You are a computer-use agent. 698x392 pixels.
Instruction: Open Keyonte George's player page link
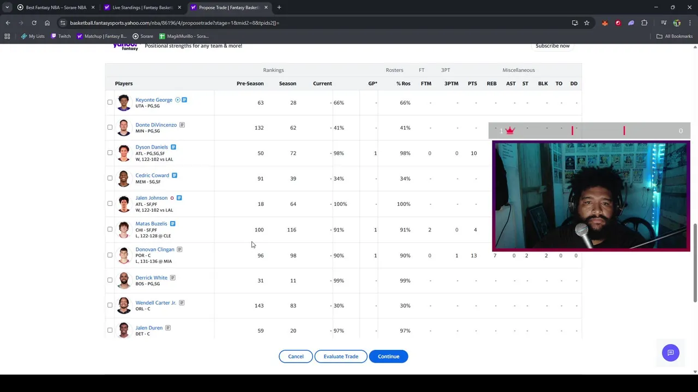click(x=154, y=100)
